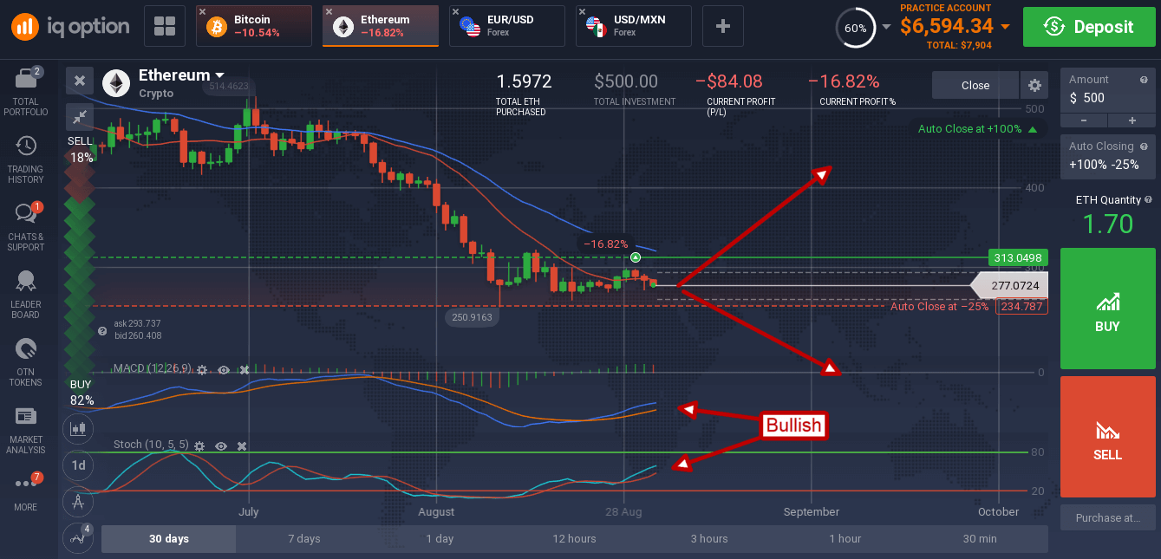Select the 7 days time range
1161x559 pixels.
[303, 538]
